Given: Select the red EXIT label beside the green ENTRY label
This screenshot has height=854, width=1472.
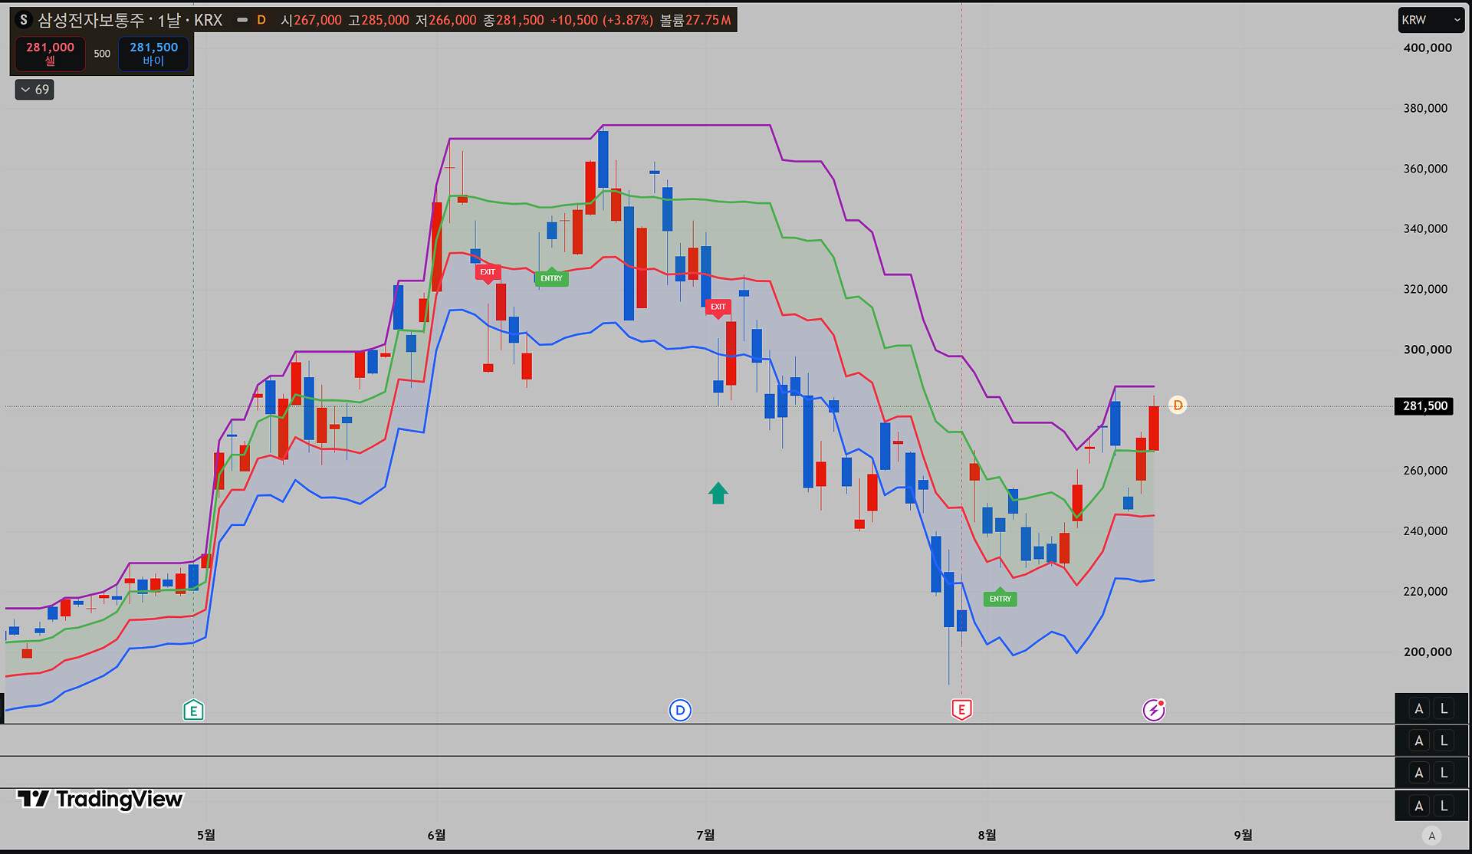Looking at the screenshot, I should click(x=488, y=272).
